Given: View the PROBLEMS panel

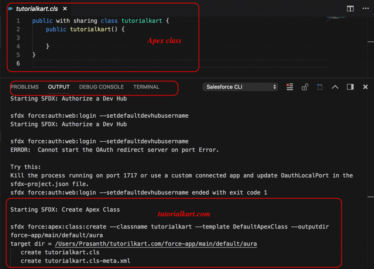Looking at the screenshot, I should coord(24,87).
